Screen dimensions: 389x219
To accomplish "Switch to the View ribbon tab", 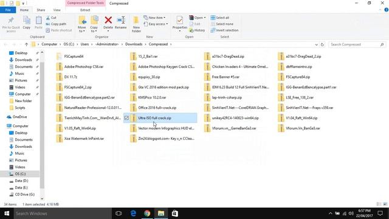I will [57, 10].
